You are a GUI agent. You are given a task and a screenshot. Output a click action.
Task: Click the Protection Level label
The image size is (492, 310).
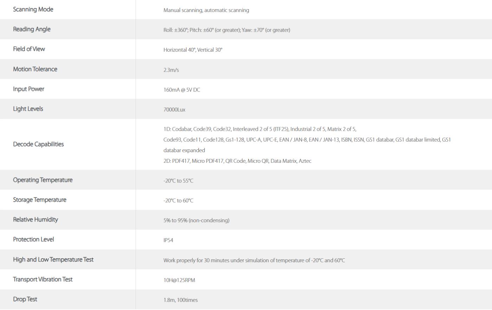(33, 239)
